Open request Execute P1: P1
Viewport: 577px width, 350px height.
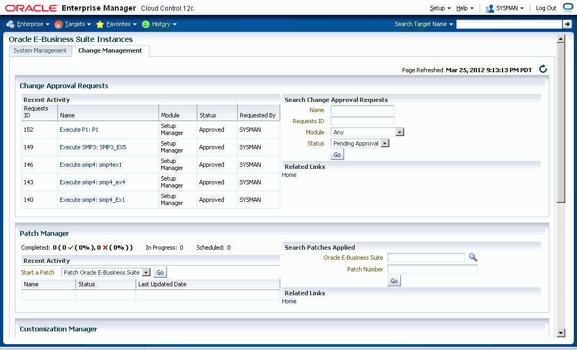[79, 130]
